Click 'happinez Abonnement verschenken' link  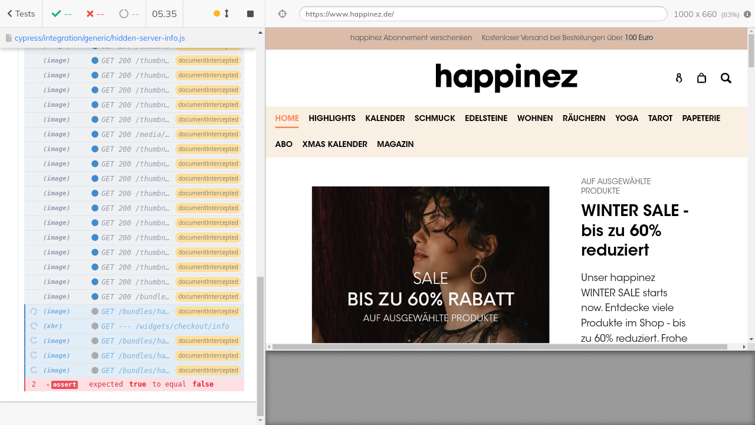point(411,37)
